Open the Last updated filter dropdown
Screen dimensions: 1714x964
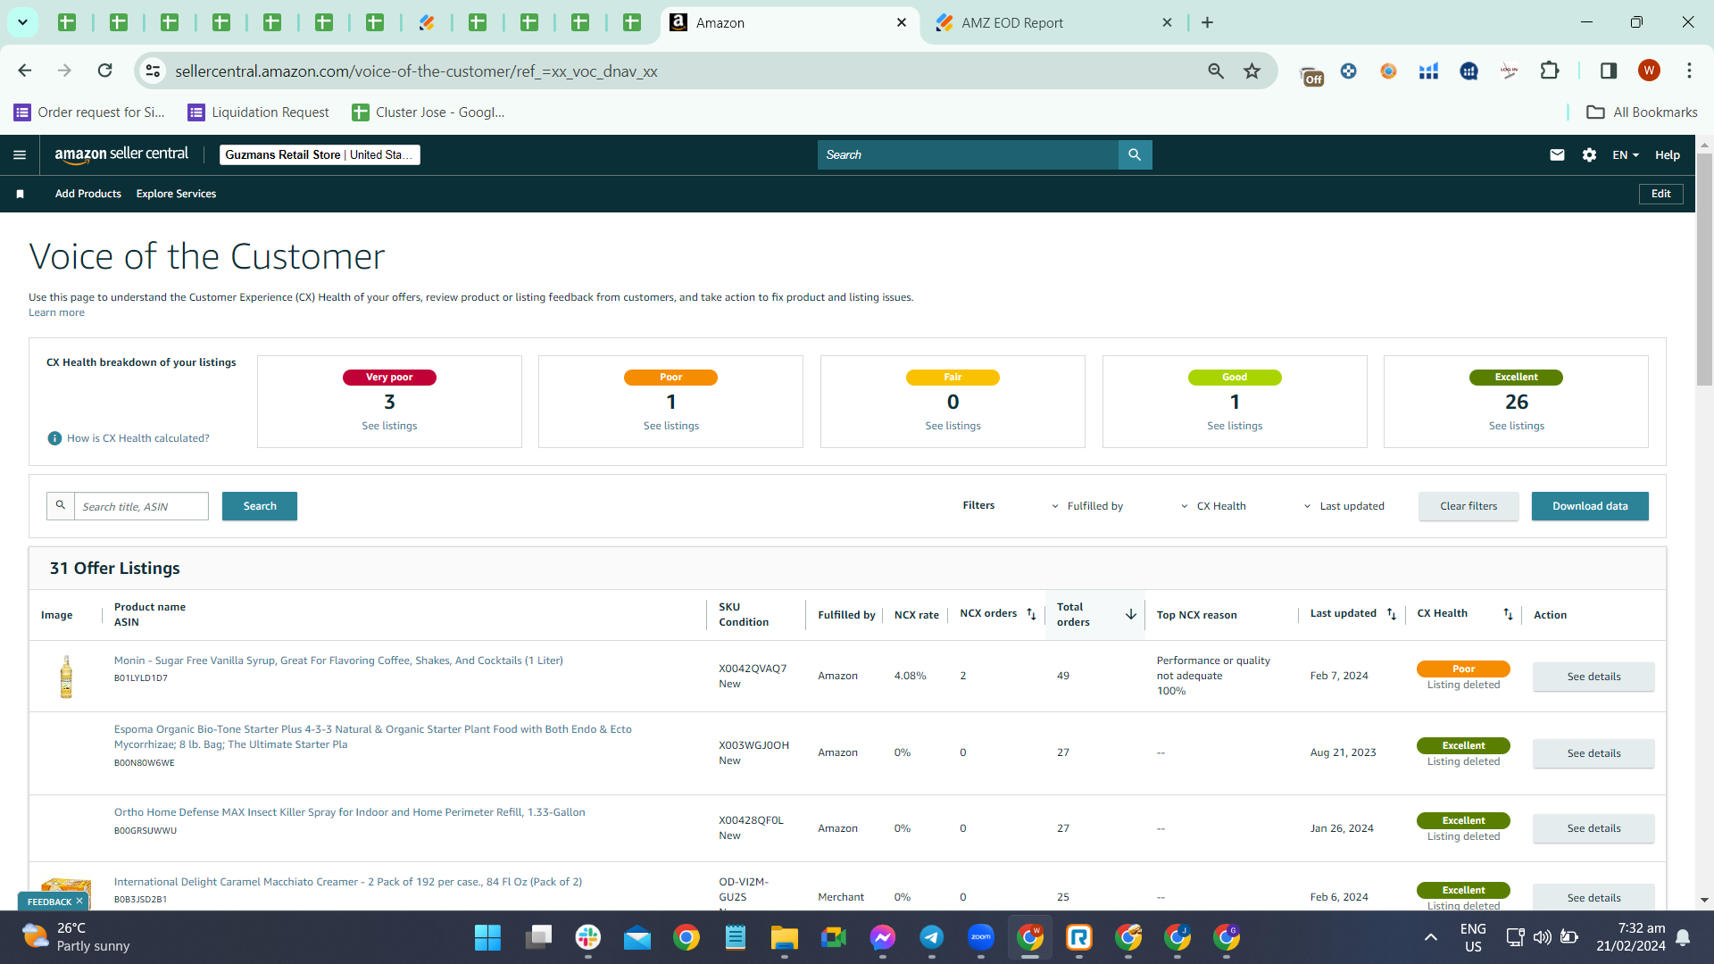(x=1344, y=506)
